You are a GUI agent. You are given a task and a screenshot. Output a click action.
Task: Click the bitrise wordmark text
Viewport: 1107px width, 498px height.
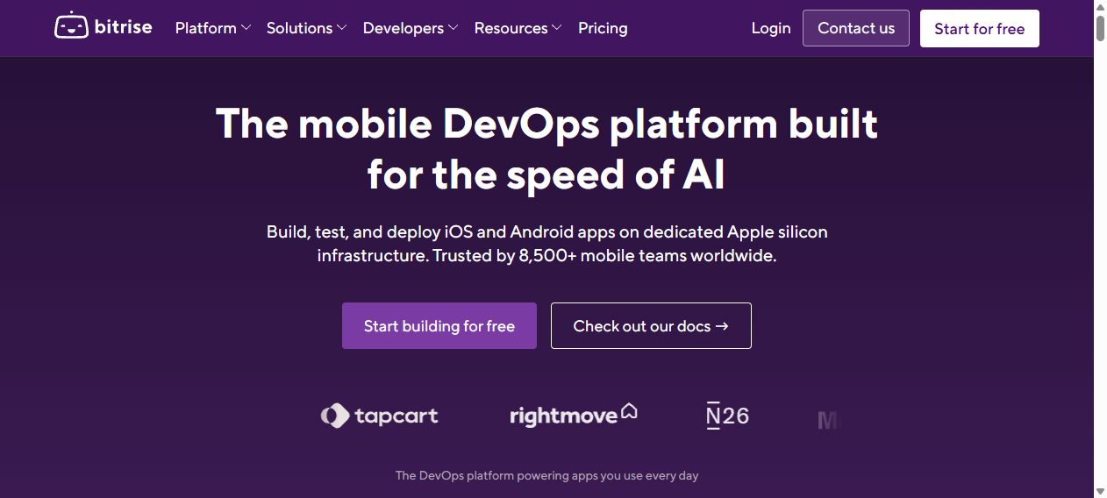(124, 26)
